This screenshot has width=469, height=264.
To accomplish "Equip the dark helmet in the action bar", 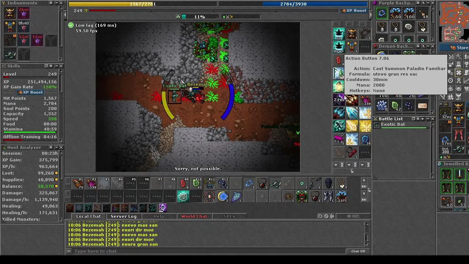I will tap(328, 183).
